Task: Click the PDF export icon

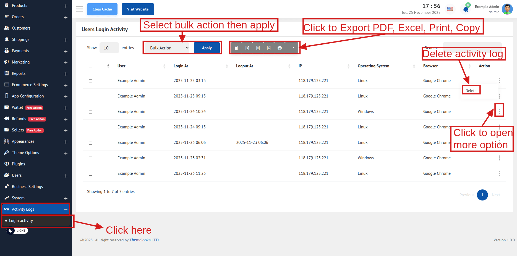Action: [269, 48]
